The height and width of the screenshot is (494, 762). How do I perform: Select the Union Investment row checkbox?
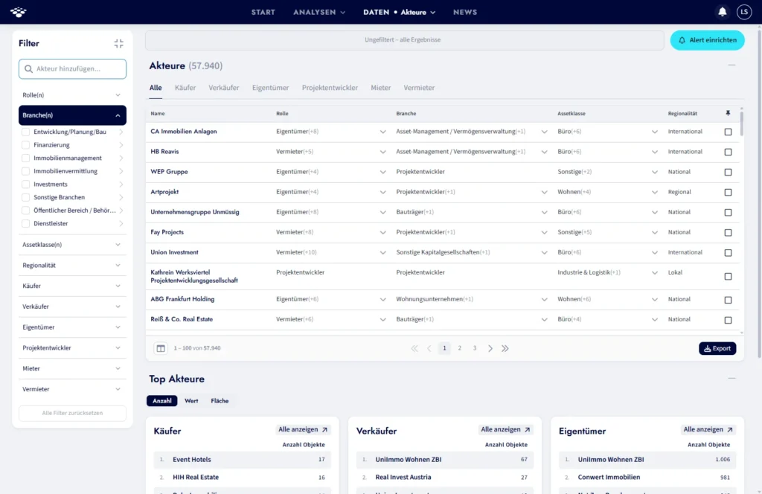(x=728, y=253)
